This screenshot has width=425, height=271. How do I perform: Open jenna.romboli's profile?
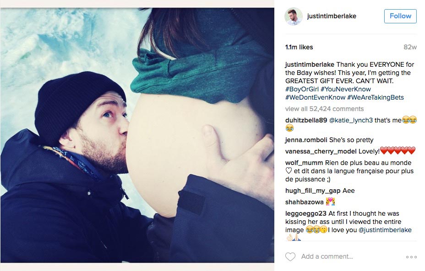pyautogui.click(x=306, y=140)
